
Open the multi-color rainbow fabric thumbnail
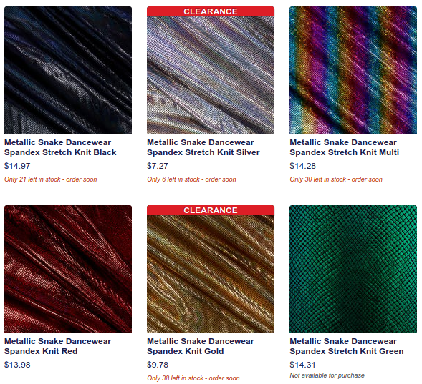pos(353,70)
